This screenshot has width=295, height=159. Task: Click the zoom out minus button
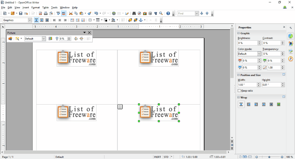point(257,157)
